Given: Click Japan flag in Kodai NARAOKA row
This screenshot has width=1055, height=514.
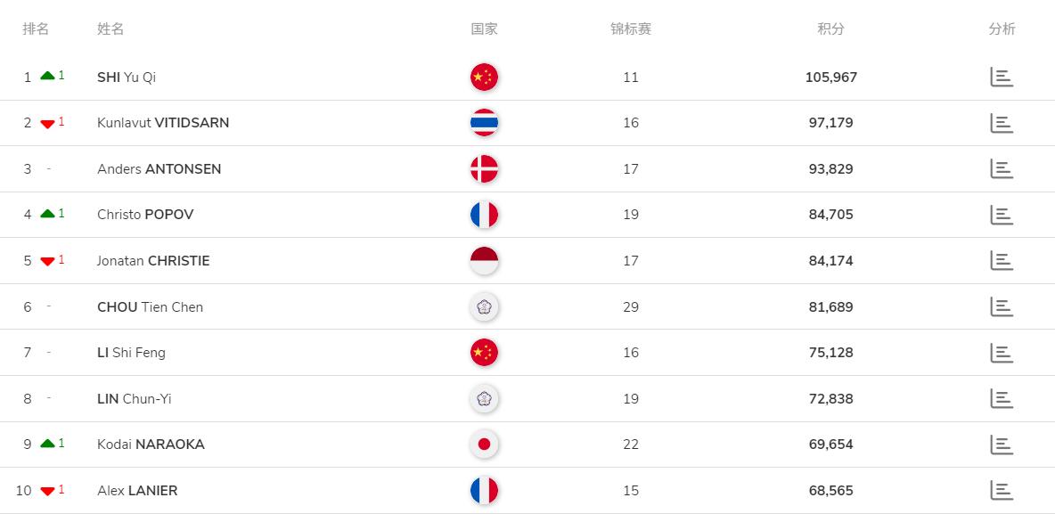Looking at the screenshot, I should [x=484, y=445].
